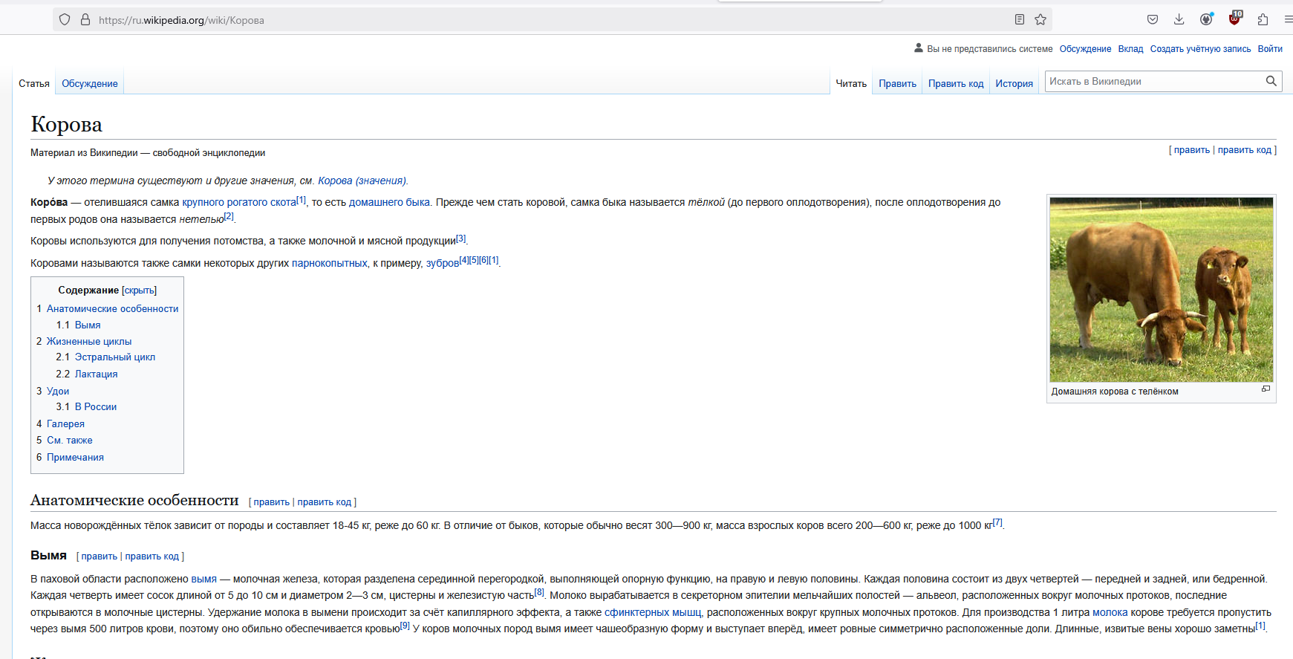Open the молока link in Вымя paragraph

(x=1110, y=612)
